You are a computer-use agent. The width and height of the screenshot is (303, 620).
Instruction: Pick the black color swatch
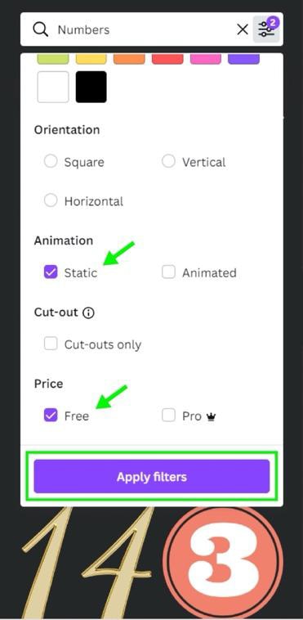point(91,87)
